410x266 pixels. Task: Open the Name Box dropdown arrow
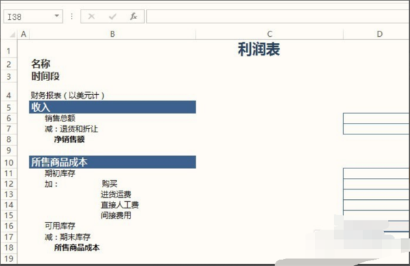coord(57,16)
